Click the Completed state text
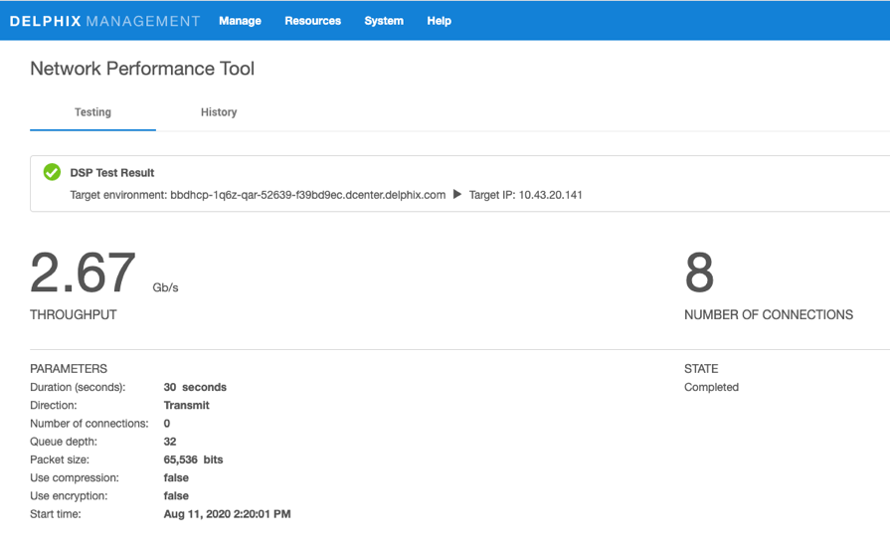Image resolution: width=890 pixels, height=551 pixels. (711, 387)
